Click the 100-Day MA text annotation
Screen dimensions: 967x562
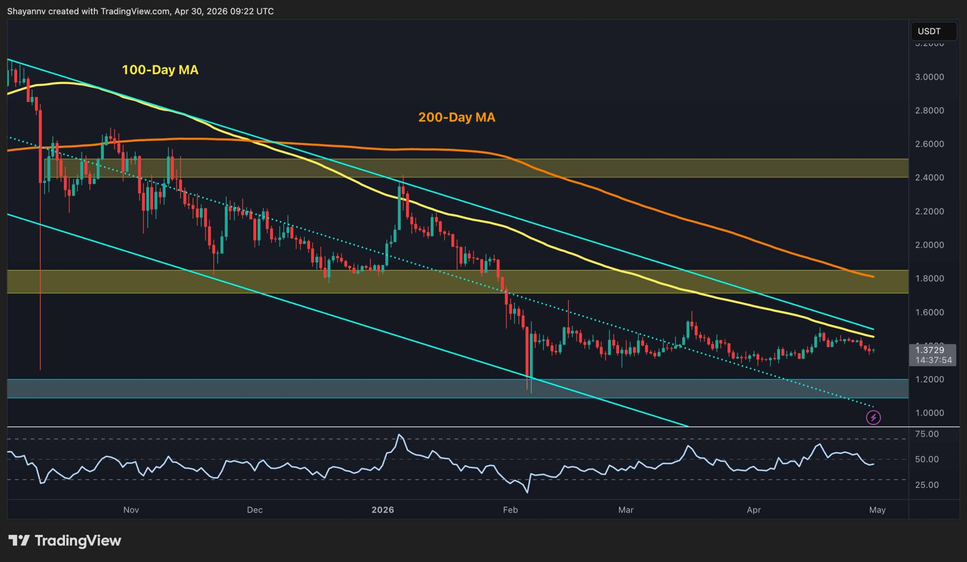[160, 70]
